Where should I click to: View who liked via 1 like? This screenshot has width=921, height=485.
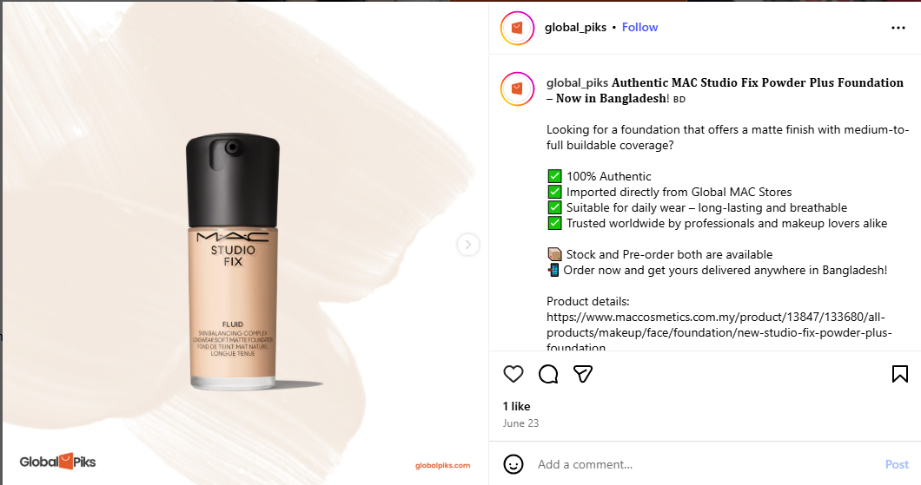516,406
